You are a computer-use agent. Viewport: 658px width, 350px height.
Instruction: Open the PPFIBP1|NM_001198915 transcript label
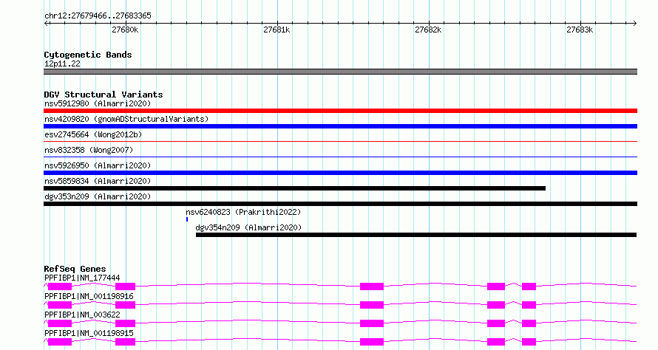tap(89, 333)
